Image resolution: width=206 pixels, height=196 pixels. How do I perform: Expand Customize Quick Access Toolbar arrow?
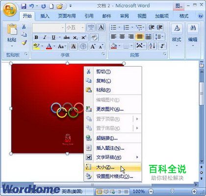[x=71, y=6]
